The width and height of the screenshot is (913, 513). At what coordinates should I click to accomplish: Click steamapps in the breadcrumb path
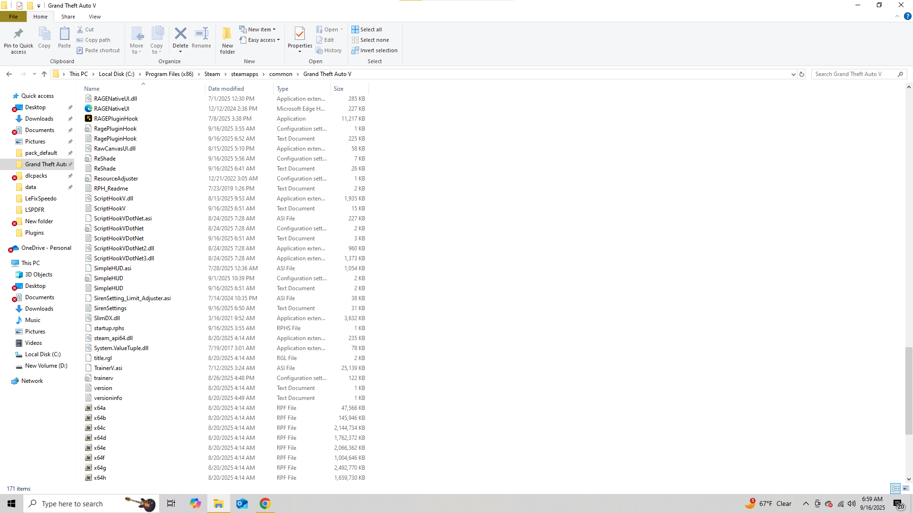(x=244, y=74)
